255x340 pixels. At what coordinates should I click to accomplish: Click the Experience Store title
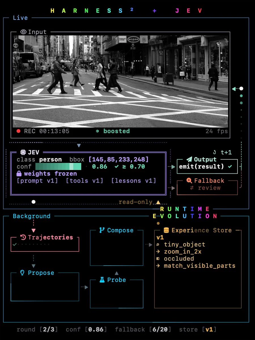[202, 230]
